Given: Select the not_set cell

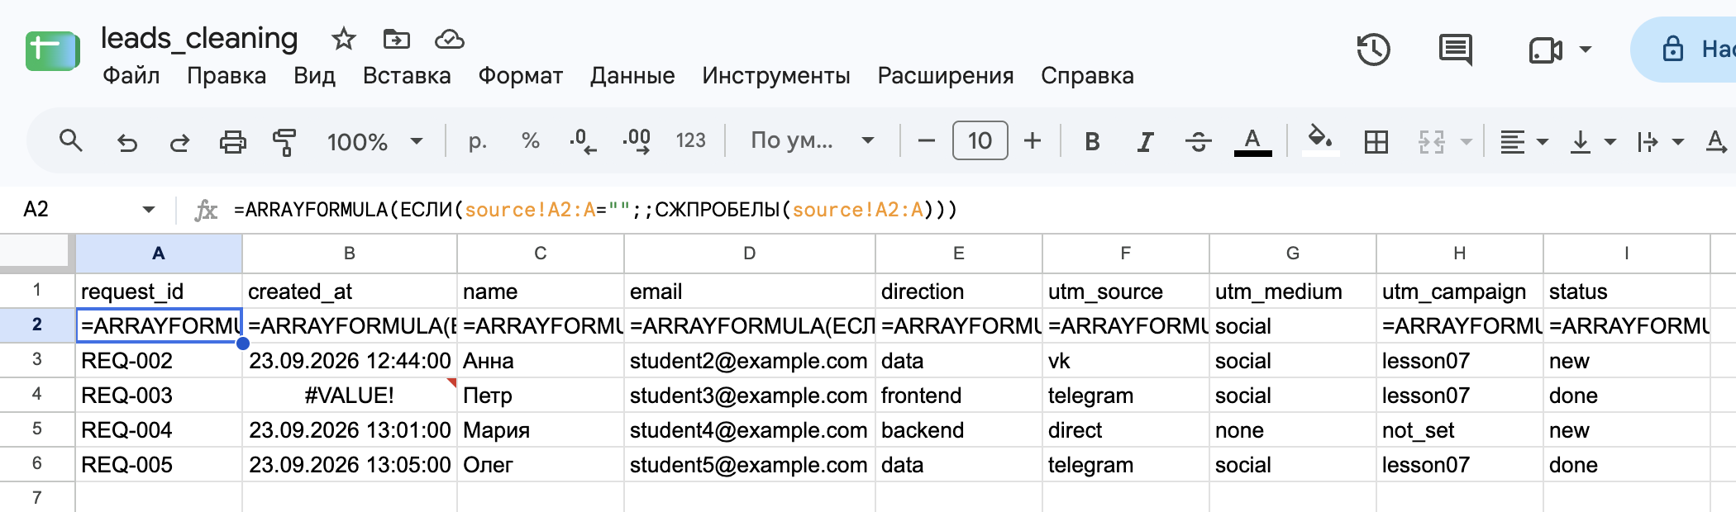Looking at the screenshot, I should point(1460,429).
